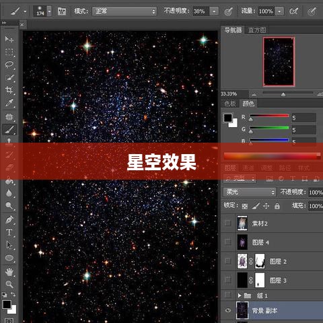Select the Brush tool in toolbox

(x=9, y=129)
